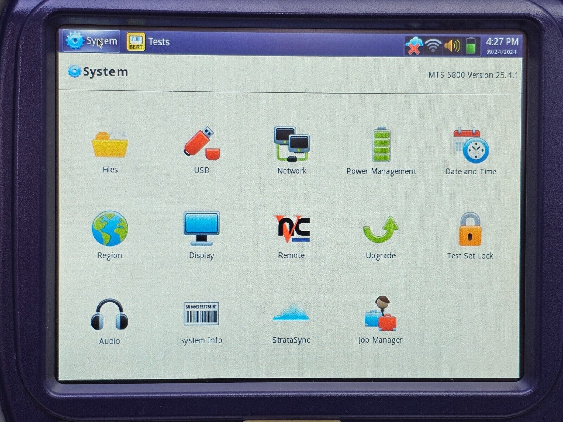This screenshot has height=422, width=563.
Task: Open the Job Manager icon
Action: (x=380, y=314)
